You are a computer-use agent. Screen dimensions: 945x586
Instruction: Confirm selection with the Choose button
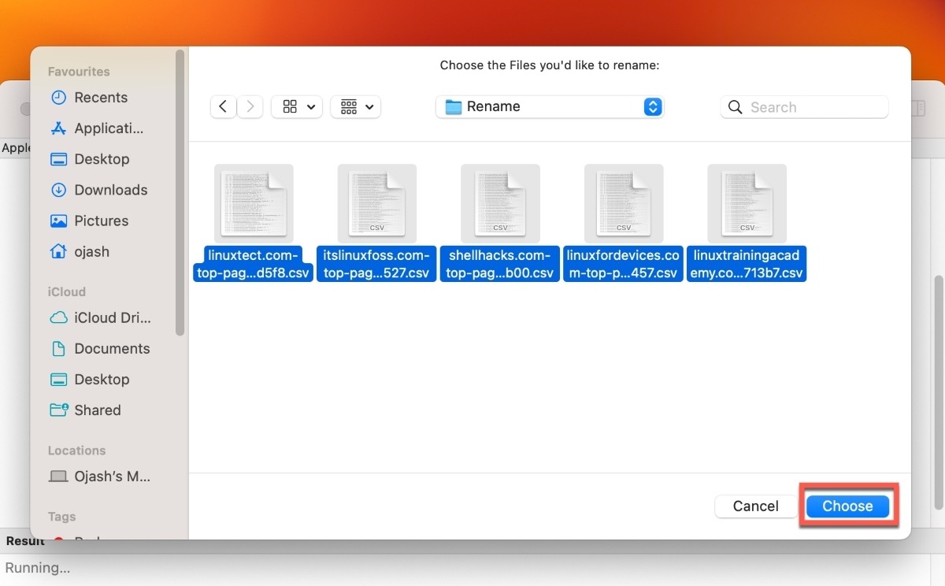click(847, 506)
